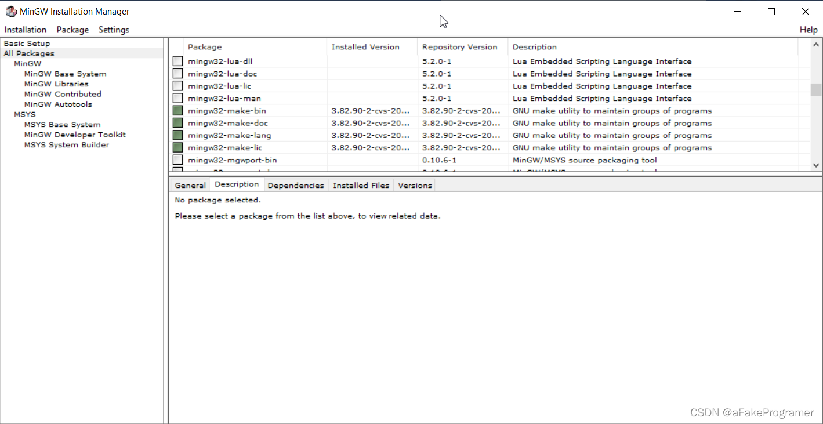Mark the mingw32-lua-dll package checkbox
823x424 pixels.
[177, 61]
